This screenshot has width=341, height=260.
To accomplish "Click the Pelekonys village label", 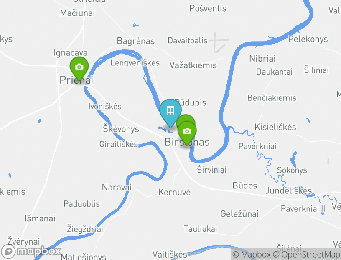I will tap(308, 40).
